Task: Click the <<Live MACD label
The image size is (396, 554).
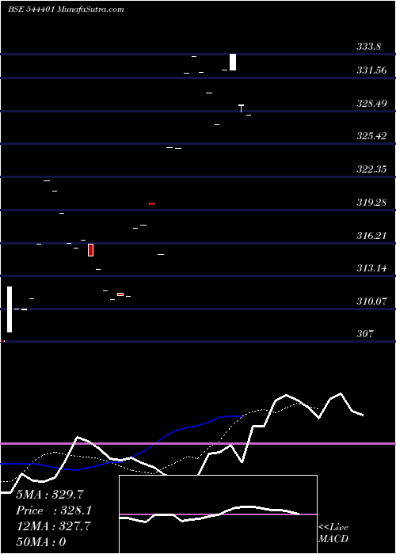Action: [x=333, y=533]
